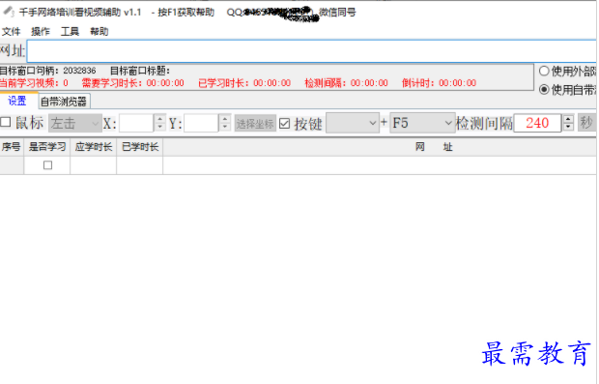This screenshot has height=384, width=599.
Task: Increase the Y coordinate stepper
Action: coord(225,119)
